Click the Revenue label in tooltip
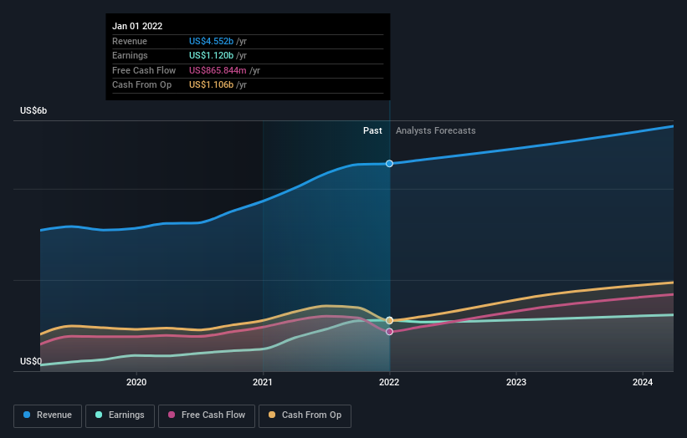The width and height of the screenshot is (687, 438). [x=130, y=41]
